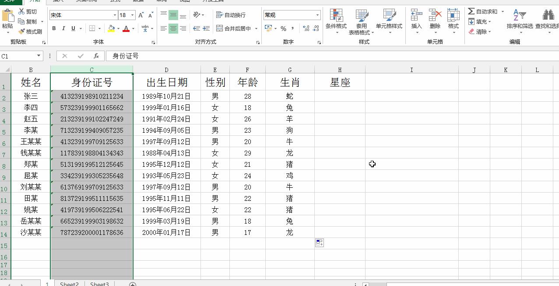This screenshot has width=559, height=286.
Task: Click the Paste (粘贴) button
Action: pos(9,20)
